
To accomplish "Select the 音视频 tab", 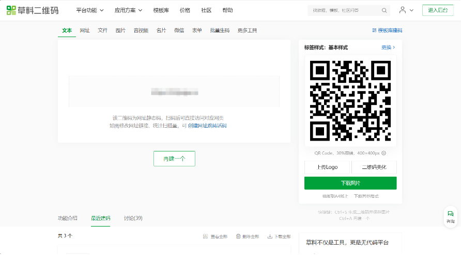I will tap(141, 30).
